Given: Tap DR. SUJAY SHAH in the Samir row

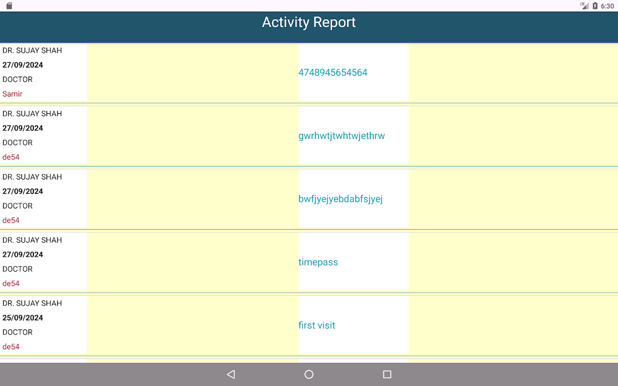Looking at the screenshot, I should tap(32, 50).
